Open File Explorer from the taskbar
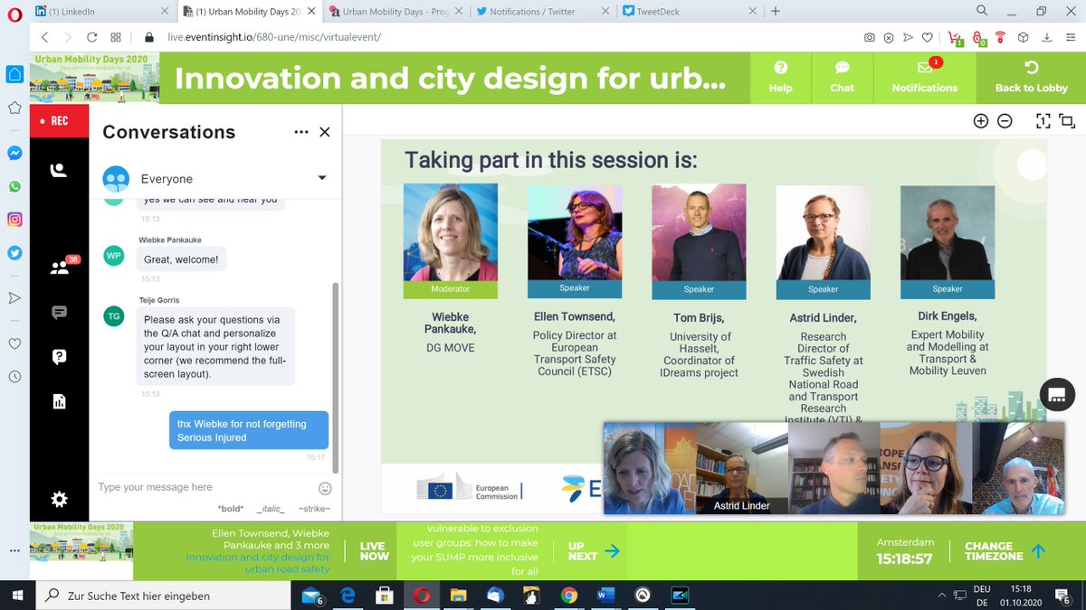Image resolution: width=1086 pixels, height=610 pixels. [x=458, y=596]
